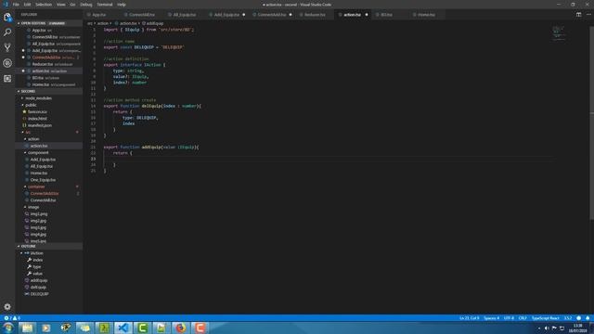Viewport: 594px width, 334px height.
Task: Open the Selection menu
Action: click(x=44, y=5)
